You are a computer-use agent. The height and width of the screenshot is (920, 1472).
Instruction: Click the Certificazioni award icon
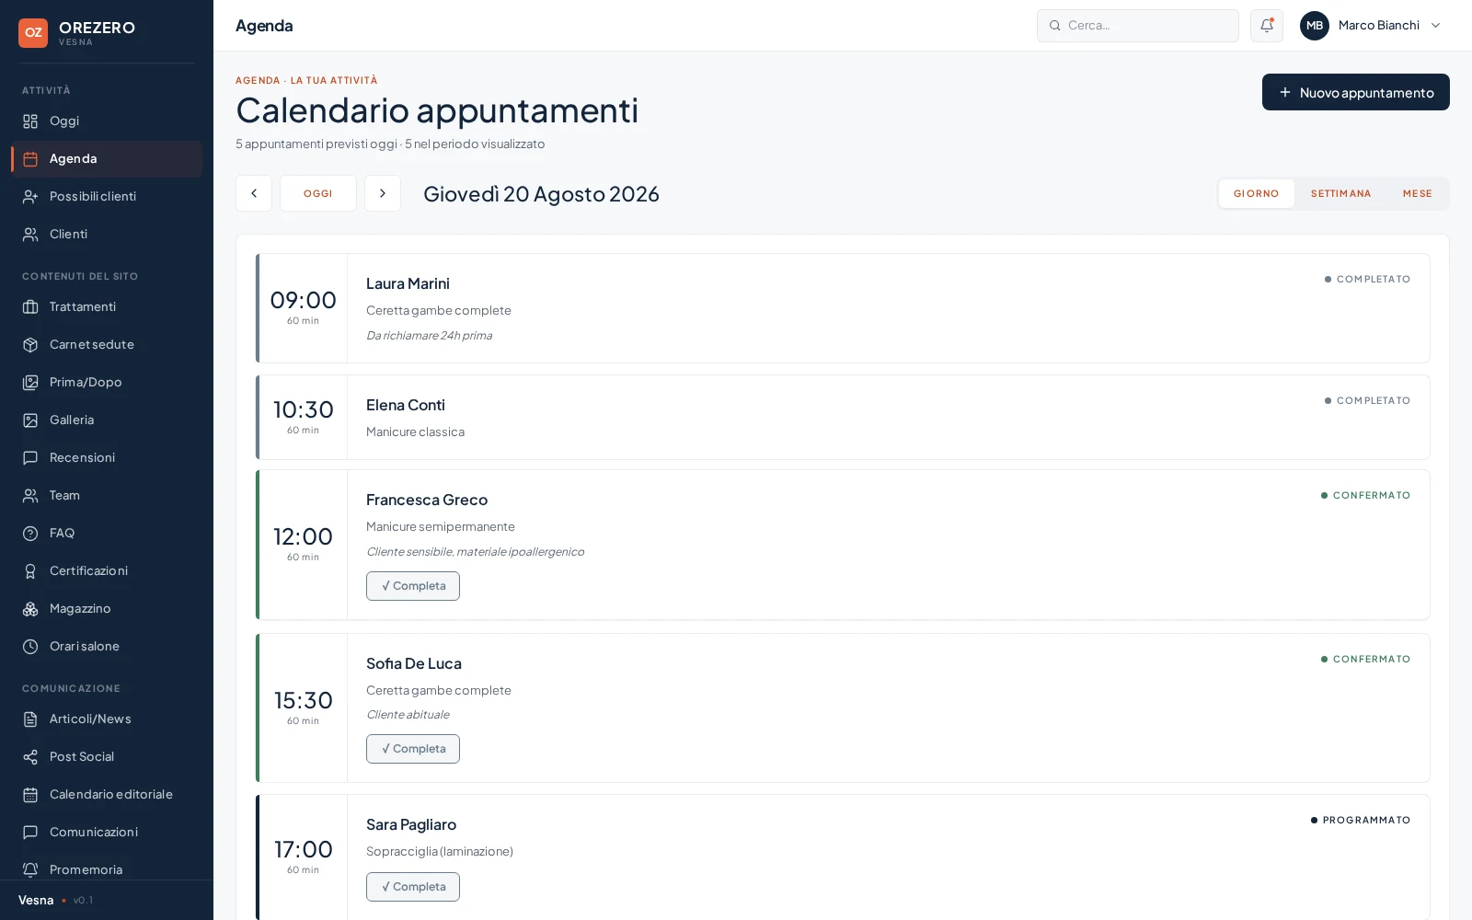pyautogui.click(x=30, y=571)
